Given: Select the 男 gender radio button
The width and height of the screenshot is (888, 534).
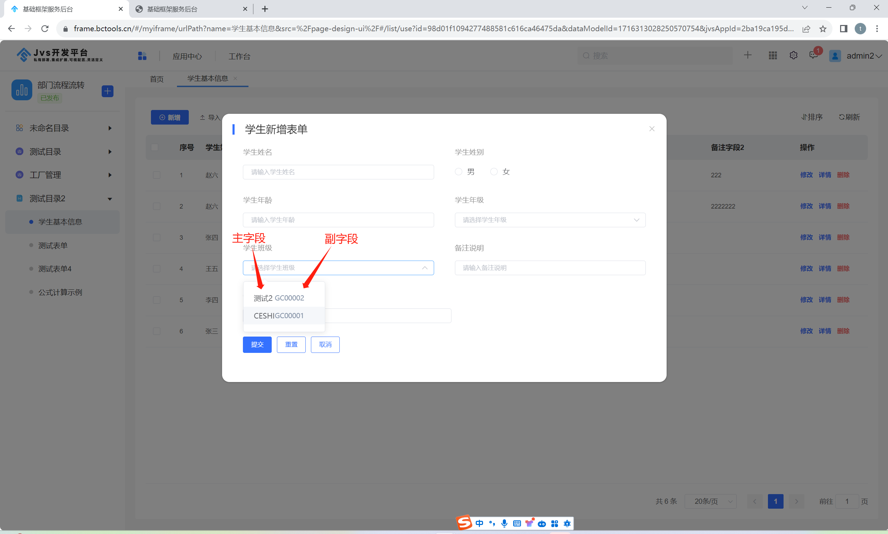Looking at the screenshot, I should coord(458,172).
